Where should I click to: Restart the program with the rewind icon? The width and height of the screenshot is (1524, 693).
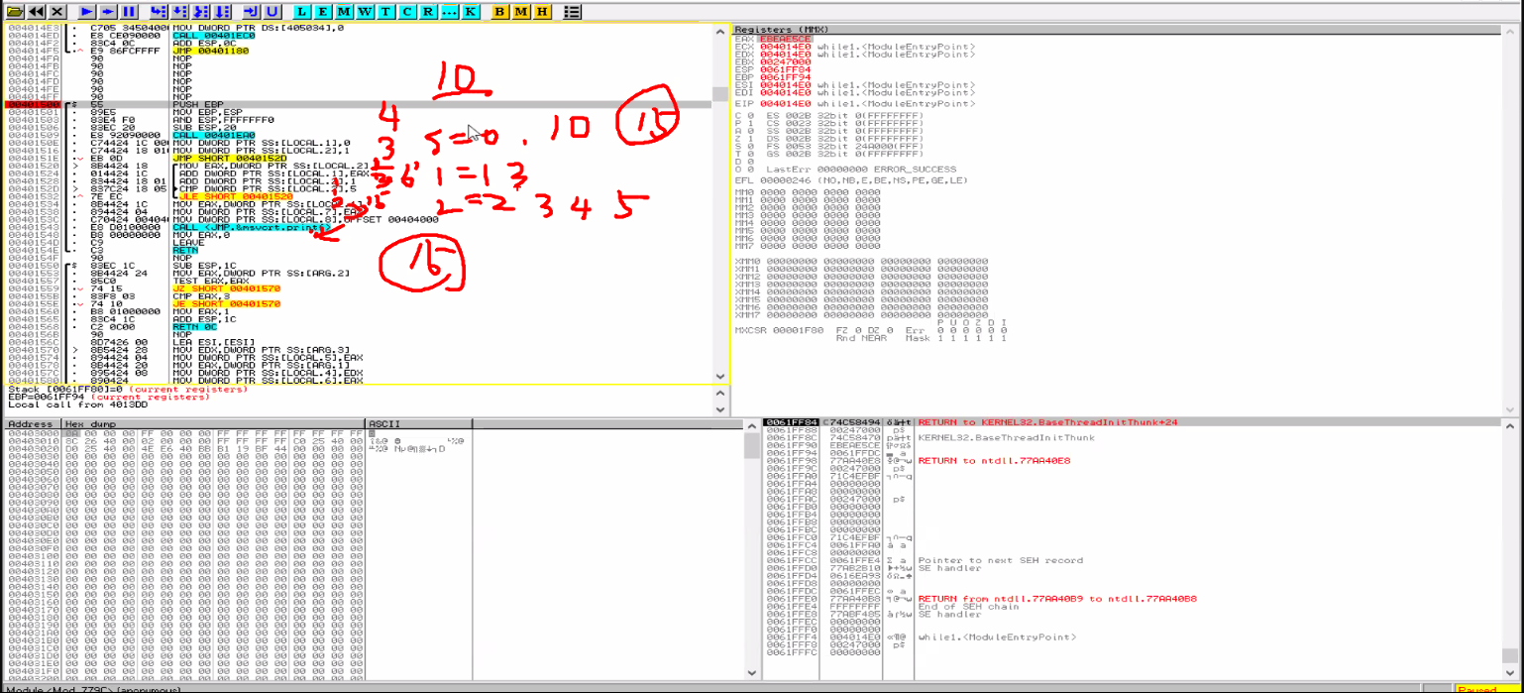(36, 11)
